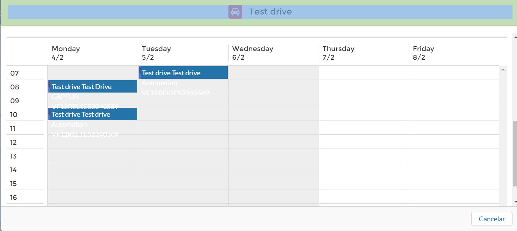This screenshot has width=517, height=231.
Task: Select the Thursday 7/2 column header
Action: (x=364, y=53)
